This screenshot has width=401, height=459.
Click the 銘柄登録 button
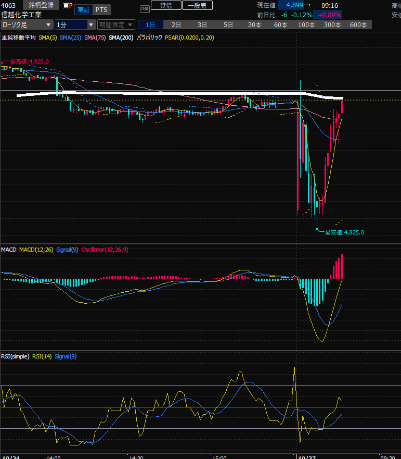coord(41,5)
